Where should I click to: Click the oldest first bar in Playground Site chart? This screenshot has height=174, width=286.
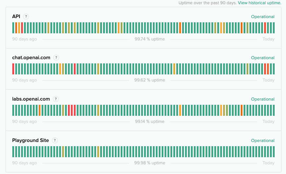[13, 152]
